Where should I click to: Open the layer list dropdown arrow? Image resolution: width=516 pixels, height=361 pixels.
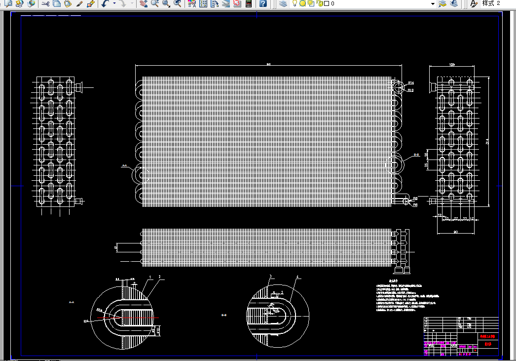pos(433,3)
